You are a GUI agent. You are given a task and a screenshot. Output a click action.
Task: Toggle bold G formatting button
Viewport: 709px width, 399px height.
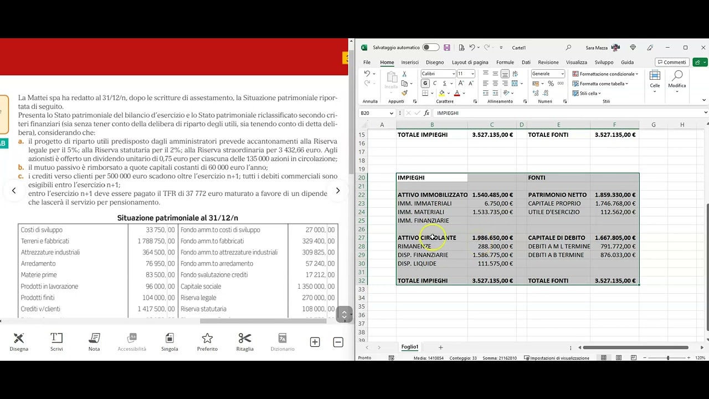coord(425,84)
